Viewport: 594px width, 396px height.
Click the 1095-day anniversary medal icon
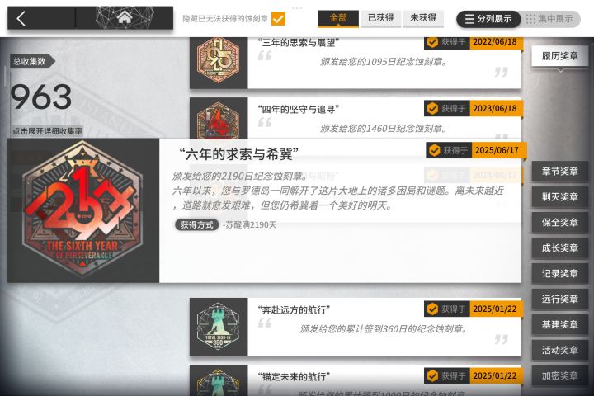[x=218, y=60]
